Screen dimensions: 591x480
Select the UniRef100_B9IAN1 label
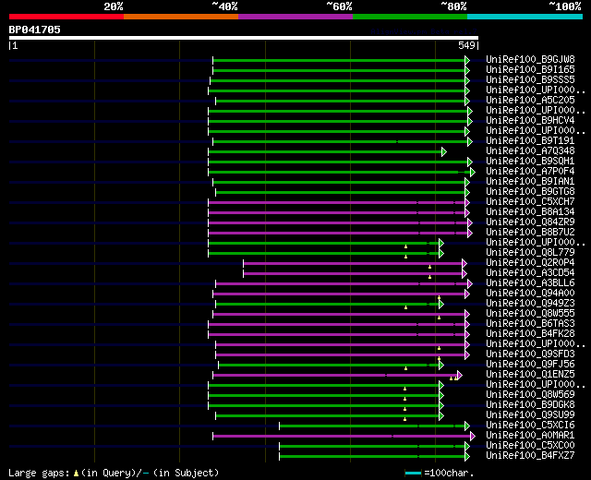[530, 181]
